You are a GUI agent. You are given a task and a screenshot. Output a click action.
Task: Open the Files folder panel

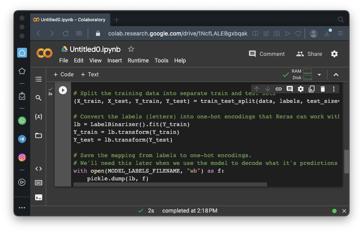38,135
